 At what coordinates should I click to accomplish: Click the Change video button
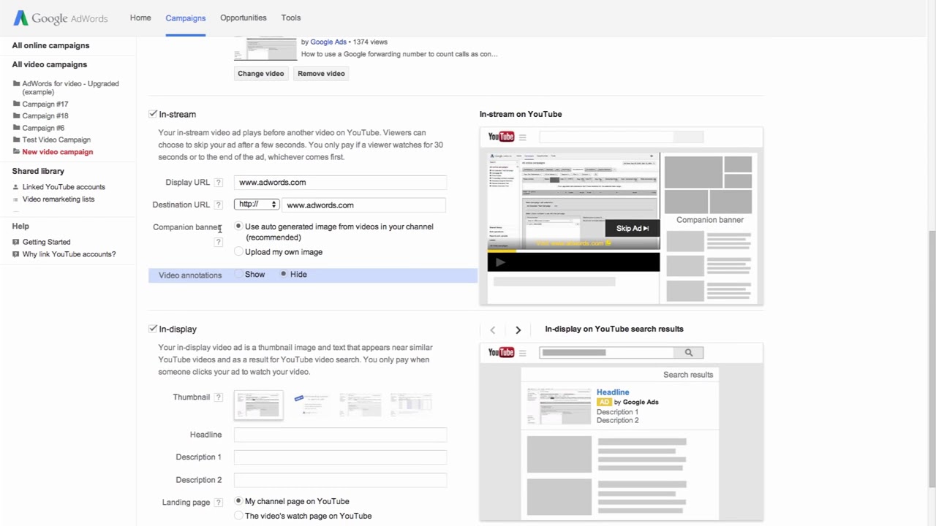(261, 73)
